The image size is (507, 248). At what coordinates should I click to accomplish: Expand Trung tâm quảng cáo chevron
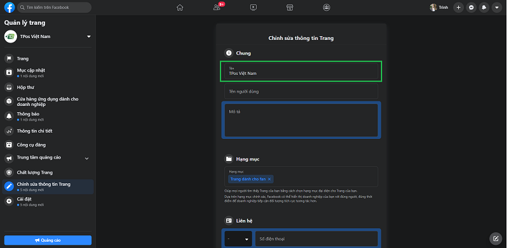87,159
